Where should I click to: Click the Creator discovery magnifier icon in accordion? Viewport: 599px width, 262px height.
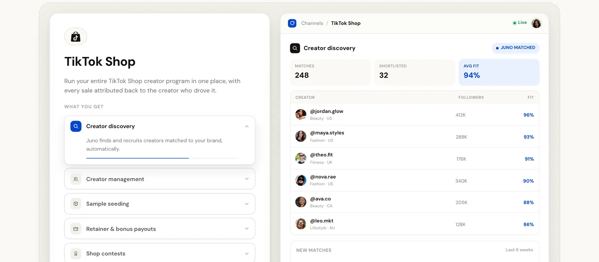pos(76,126)
